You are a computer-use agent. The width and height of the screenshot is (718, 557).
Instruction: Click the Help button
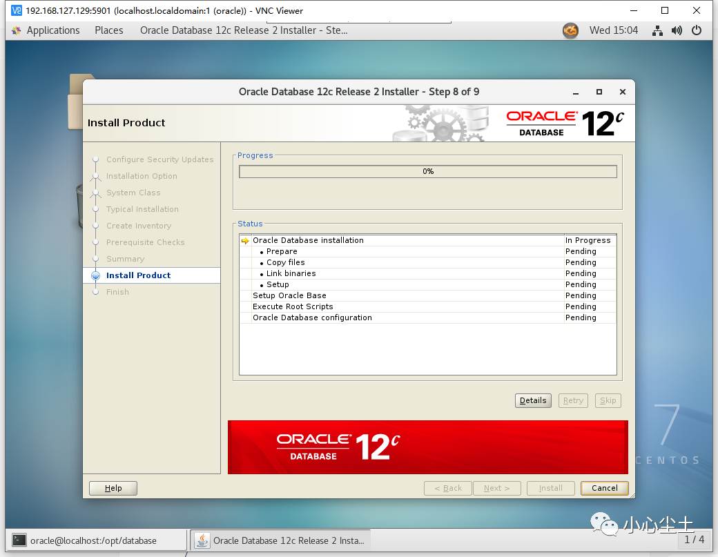113,489
